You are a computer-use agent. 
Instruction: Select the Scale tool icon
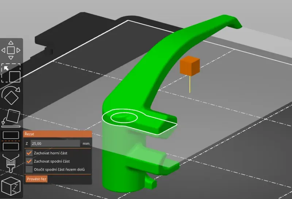click(11, 73)
